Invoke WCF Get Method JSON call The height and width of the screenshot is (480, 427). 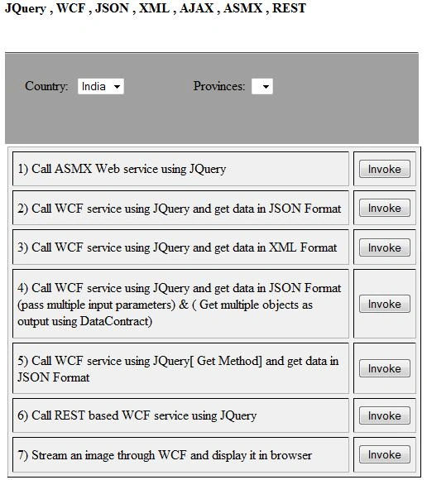385,368
